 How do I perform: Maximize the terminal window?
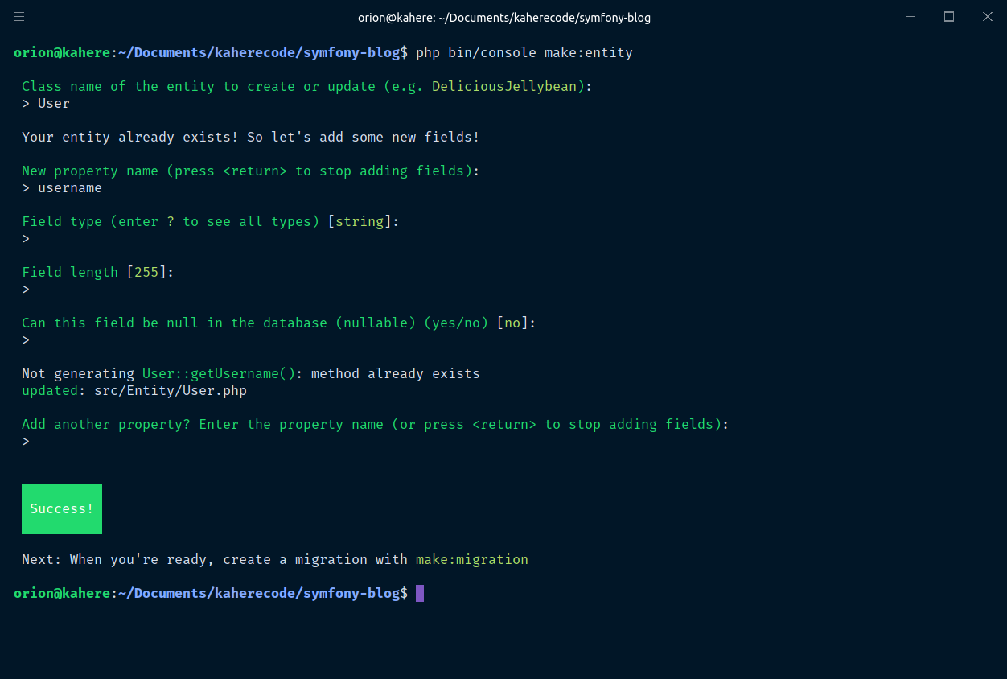click(949, 17)
